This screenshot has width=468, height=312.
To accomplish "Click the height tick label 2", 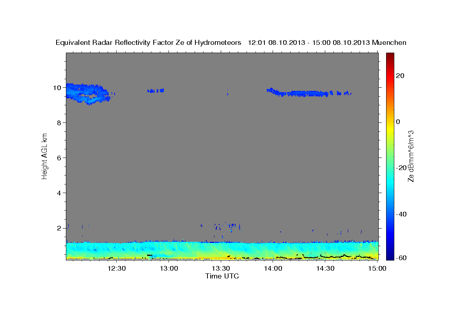I will coord(60,228).
